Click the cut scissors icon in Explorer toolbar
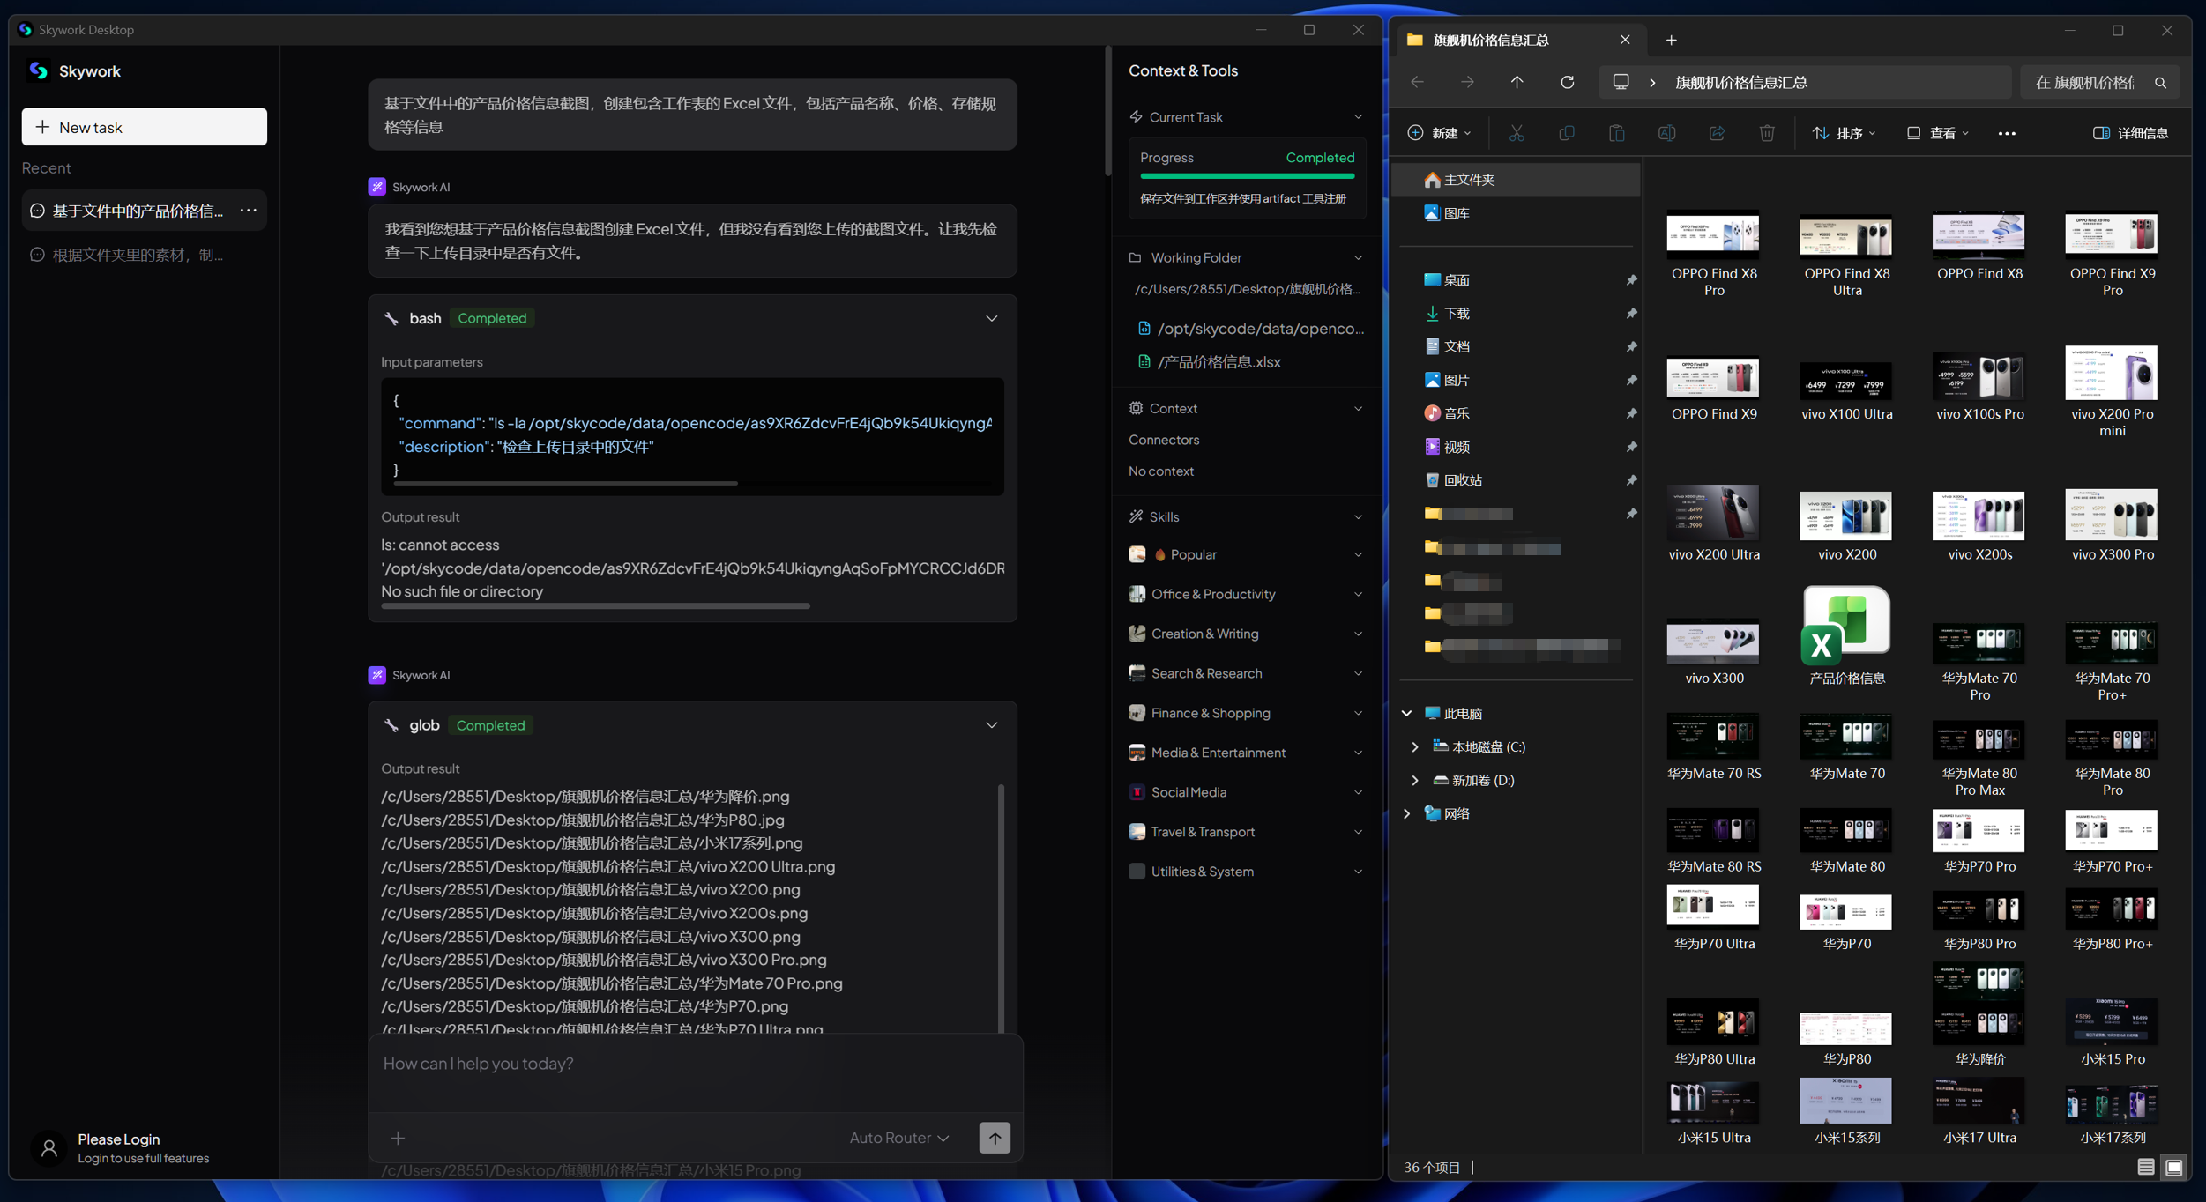Image resolution: width=2206 pixels, height=1202 pixels. (x=1516, y=133)
